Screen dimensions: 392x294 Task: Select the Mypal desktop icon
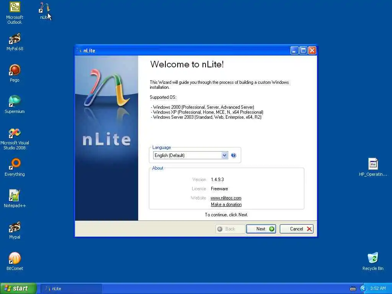[x=15, y=230]
